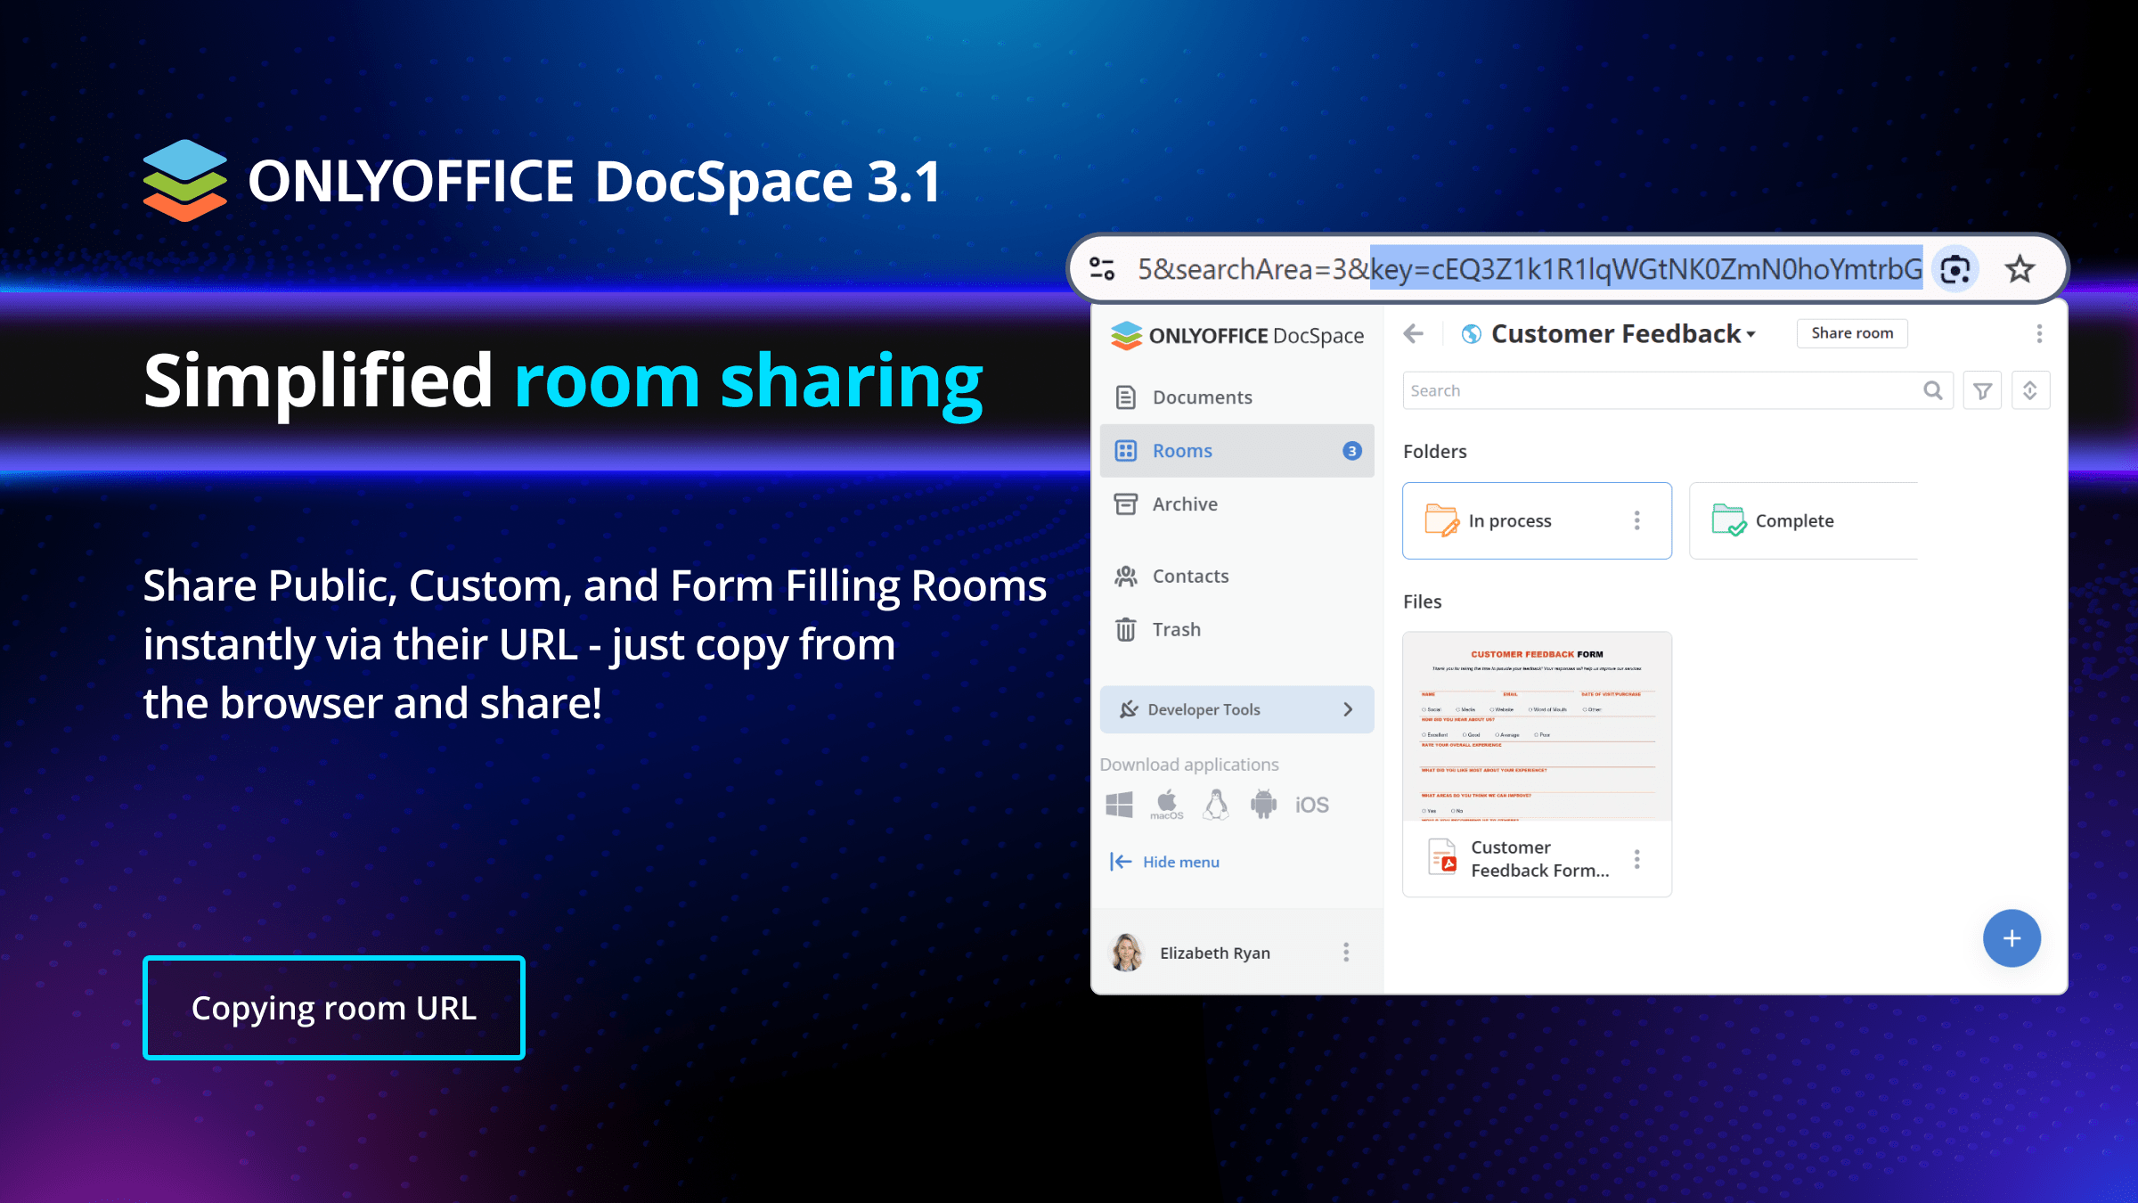Expand the Customer Feedback title dropdown
The width and height of the screenshot is (2138, 1203).
[1751, 335]
